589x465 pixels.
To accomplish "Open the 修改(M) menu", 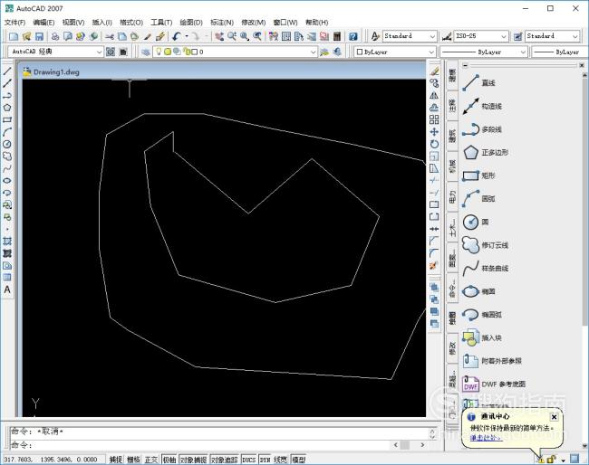I will [253, 23].
